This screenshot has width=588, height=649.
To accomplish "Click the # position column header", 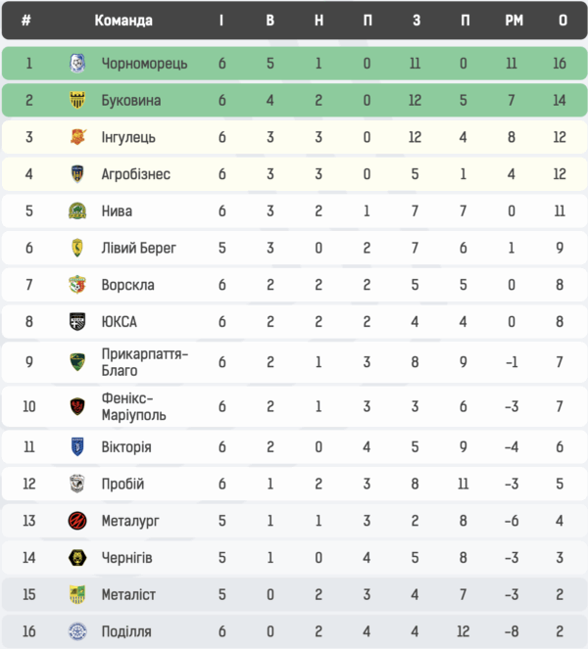I will [25, 21].
